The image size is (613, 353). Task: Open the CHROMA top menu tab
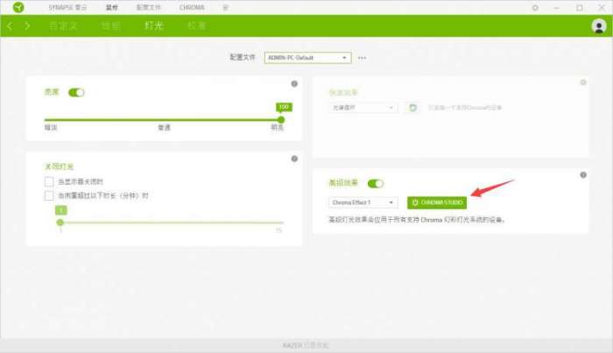(x=192, y=7)
